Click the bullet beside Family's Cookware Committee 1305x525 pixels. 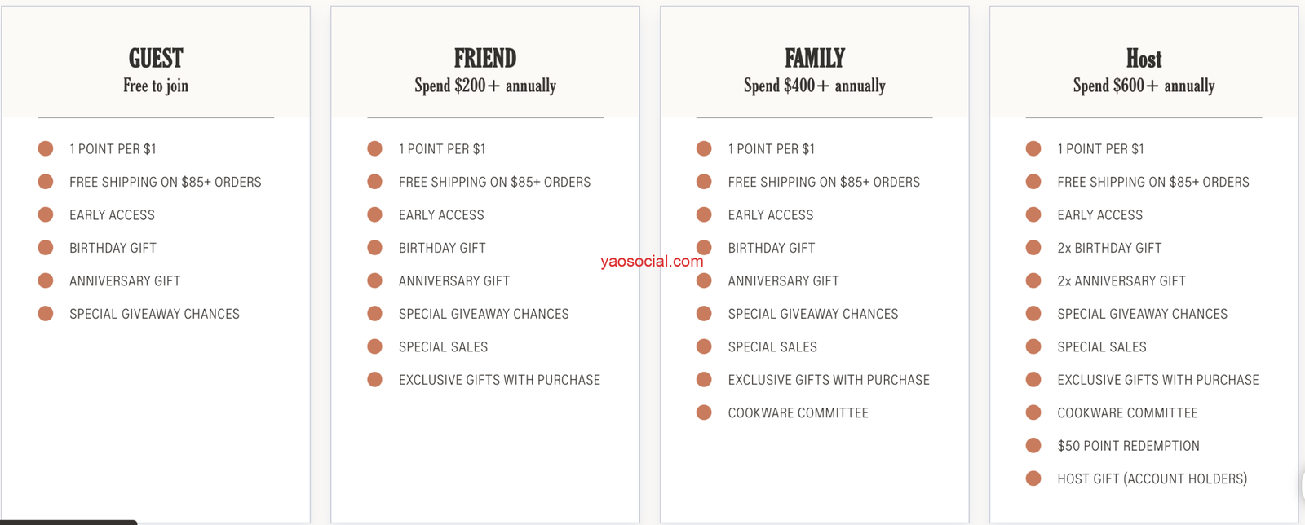pyautogui.click(x=704, y=412)
